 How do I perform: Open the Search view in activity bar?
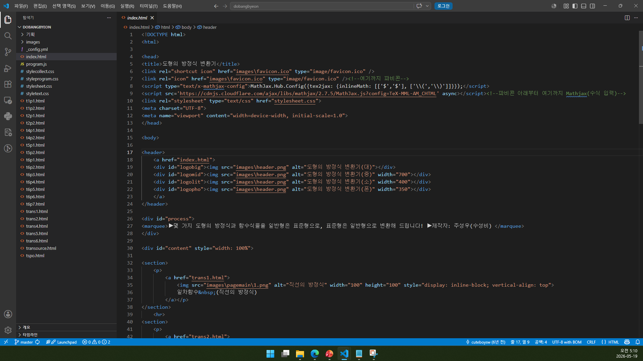coord(8,36)
